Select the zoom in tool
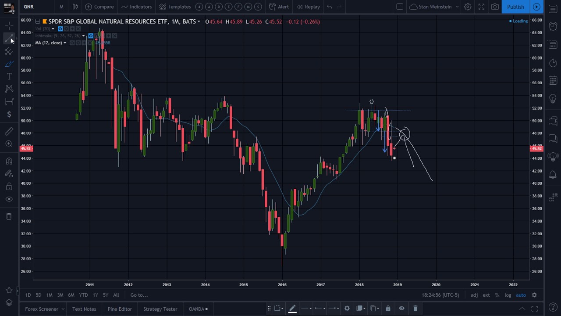The width and height of the screenshot is (561, 316). coord(9,144)
